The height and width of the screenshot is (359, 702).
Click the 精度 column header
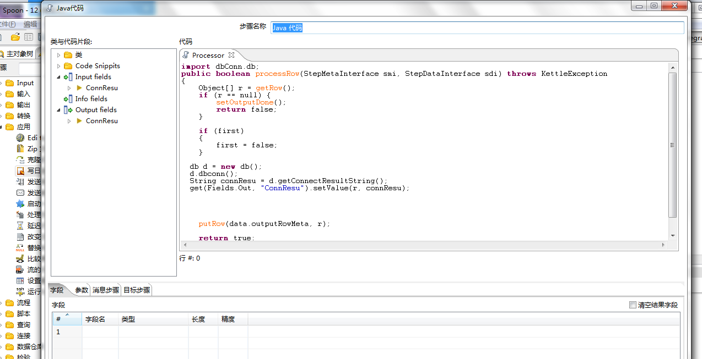pos(233,319)
